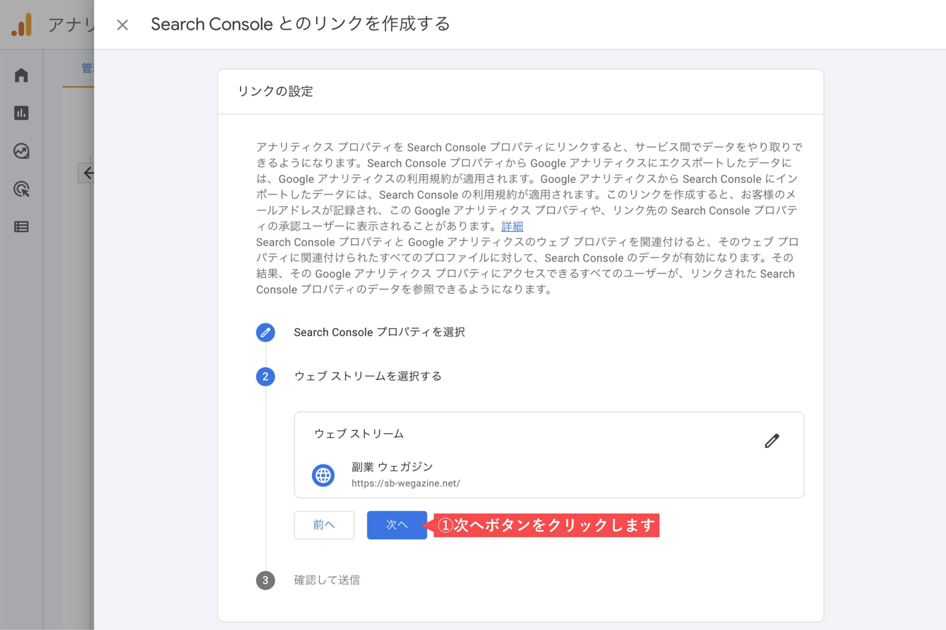The height and width of the screenshot is (630, 946).
Task: Click the 前へ button
Action: tap(324, 525)
